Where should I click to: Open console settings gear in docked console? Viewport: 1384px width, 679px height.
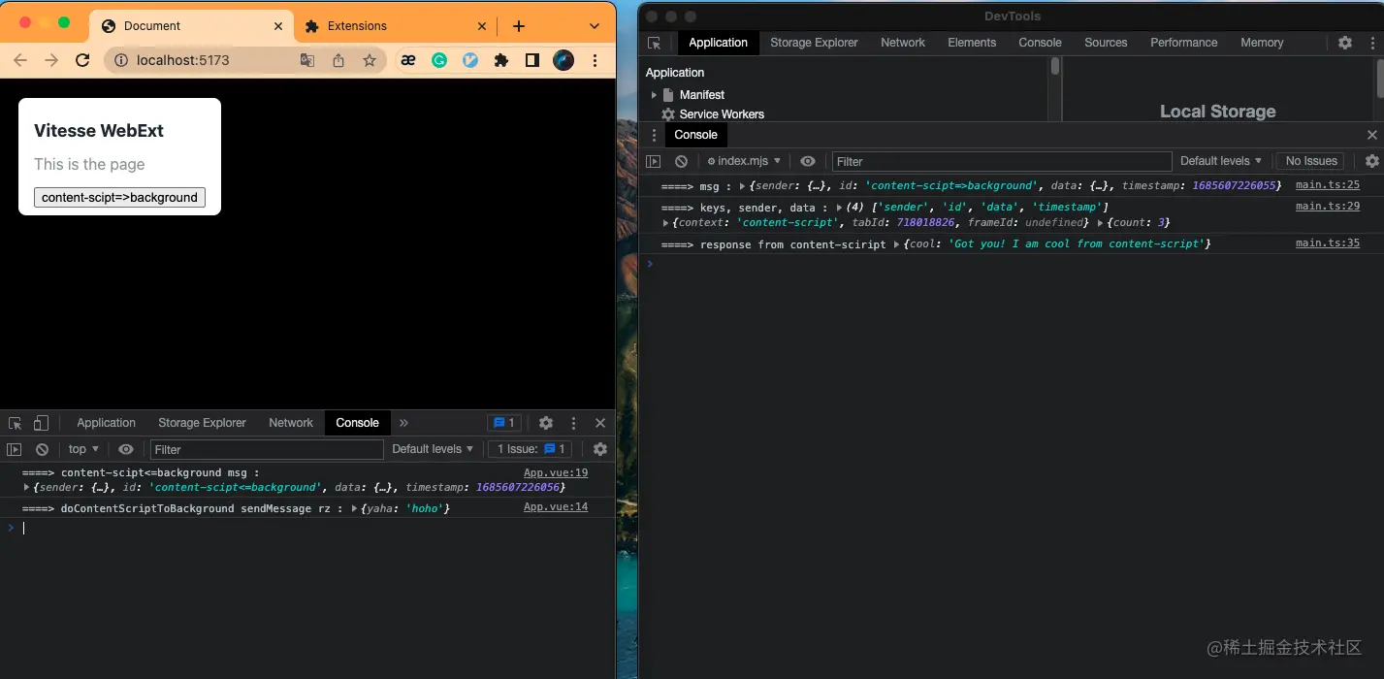(600, 449)
